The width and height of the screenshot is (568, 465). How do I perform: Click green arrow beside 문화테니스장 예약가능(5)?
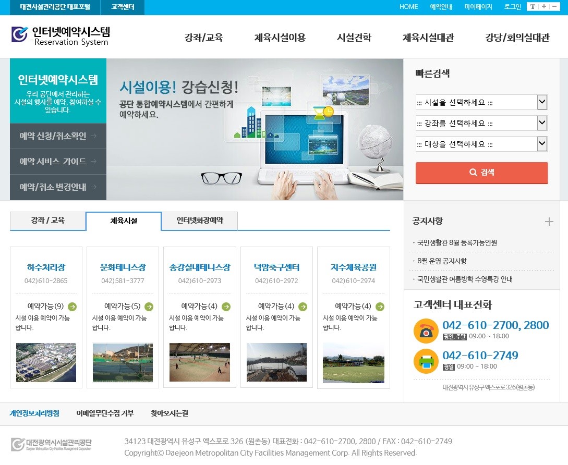pos(149,307)
